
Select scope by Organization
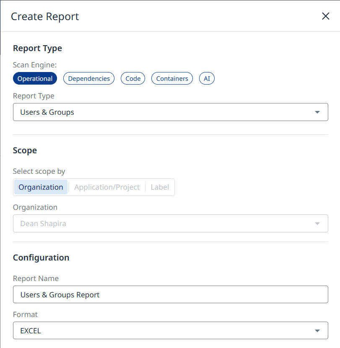click(41, 187)
